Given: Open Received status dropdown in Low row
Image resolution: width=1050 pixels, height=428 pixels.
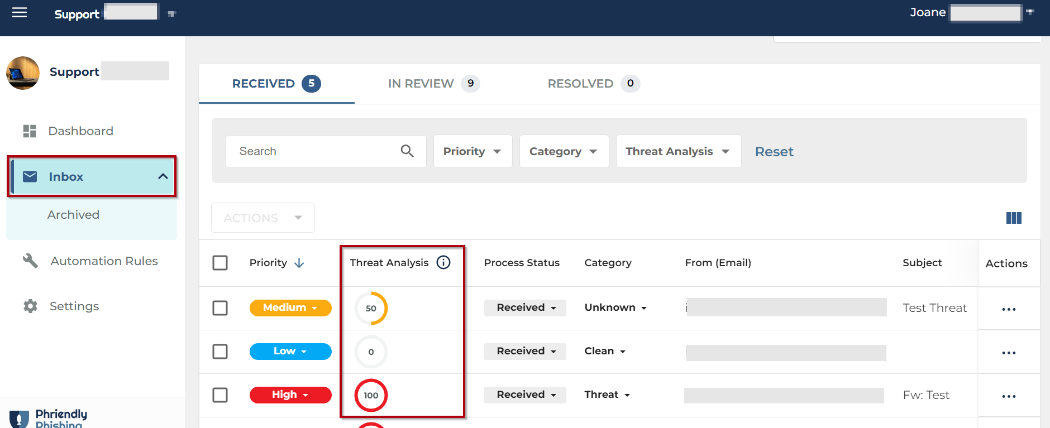Looking at the screenshot, I should pyautogui.click(x=525, y=351).
